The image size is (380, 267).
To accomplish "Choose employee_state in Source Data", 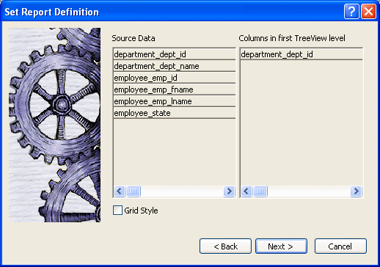I will click(x=175, y=113).
